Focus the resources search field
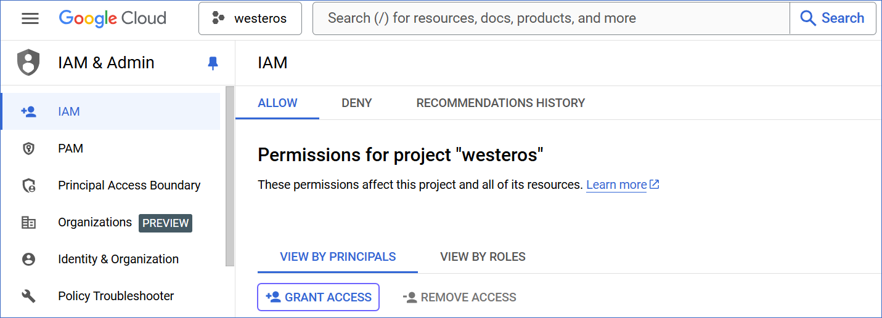The height and width of the screenshot is (318, 882). [x=551, y=18]
